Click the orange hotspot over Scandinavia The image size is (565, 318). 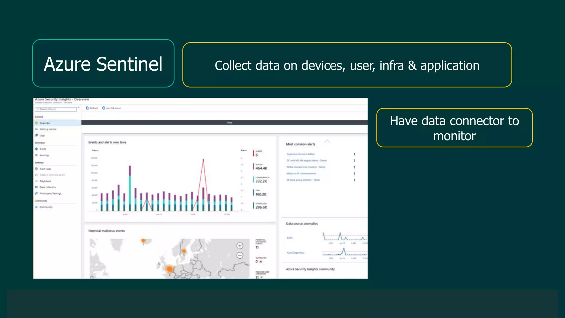pyautogui.click(x=184, y=251)
